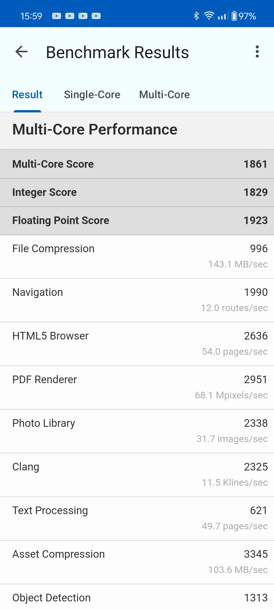
Task: Select the HTML5 Browser result
Action: pos(137,344)
